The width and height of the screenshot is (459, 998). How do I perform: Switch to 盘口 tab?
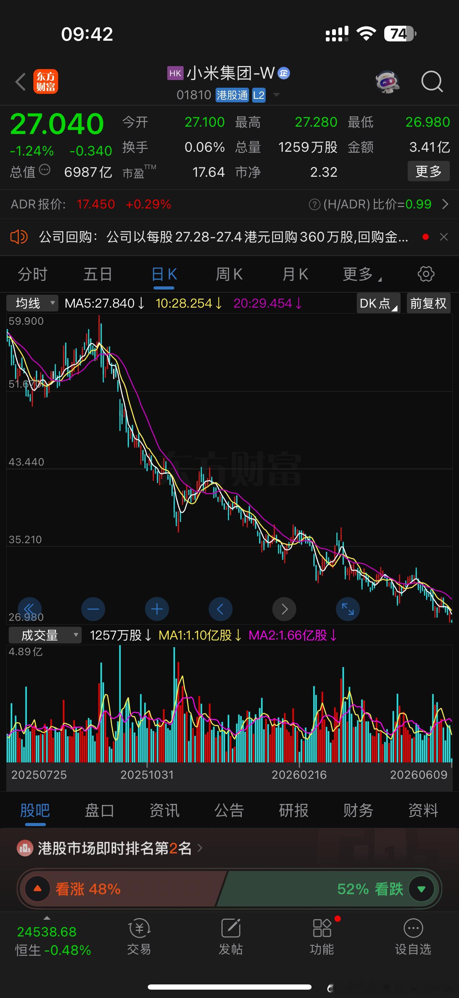[99, 810]
